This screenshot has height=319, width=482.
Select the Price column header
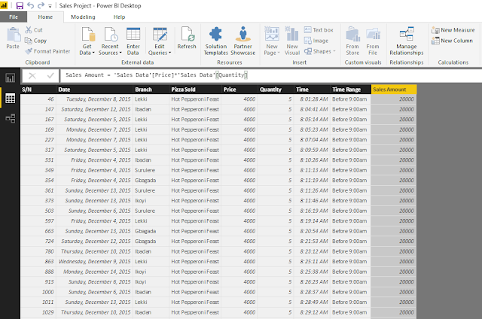click(239, 90)
